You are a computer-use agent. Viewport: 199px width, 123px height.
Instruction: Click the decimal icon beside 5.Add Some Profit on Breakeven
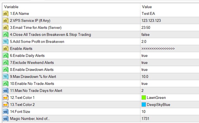tap(6, 41)
